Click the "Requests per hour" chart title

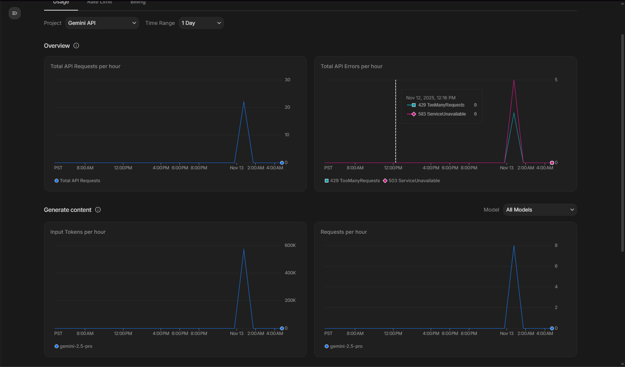[344, 232]
